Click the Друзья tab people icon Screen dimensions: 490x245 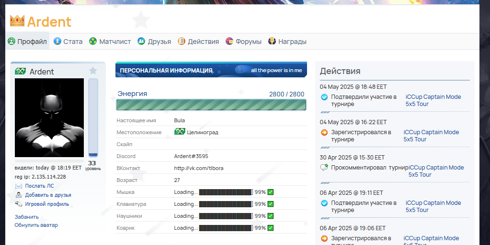point(141,41)
